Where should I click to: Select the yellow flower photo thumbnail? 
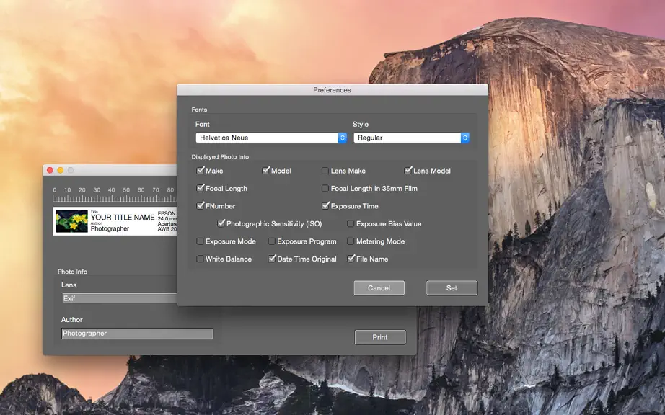click(x=71, y=220)
